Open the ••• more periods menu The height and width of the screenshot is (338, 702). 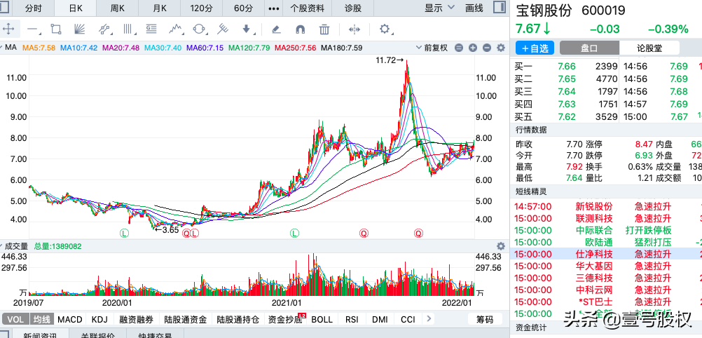tap(273, 8)
